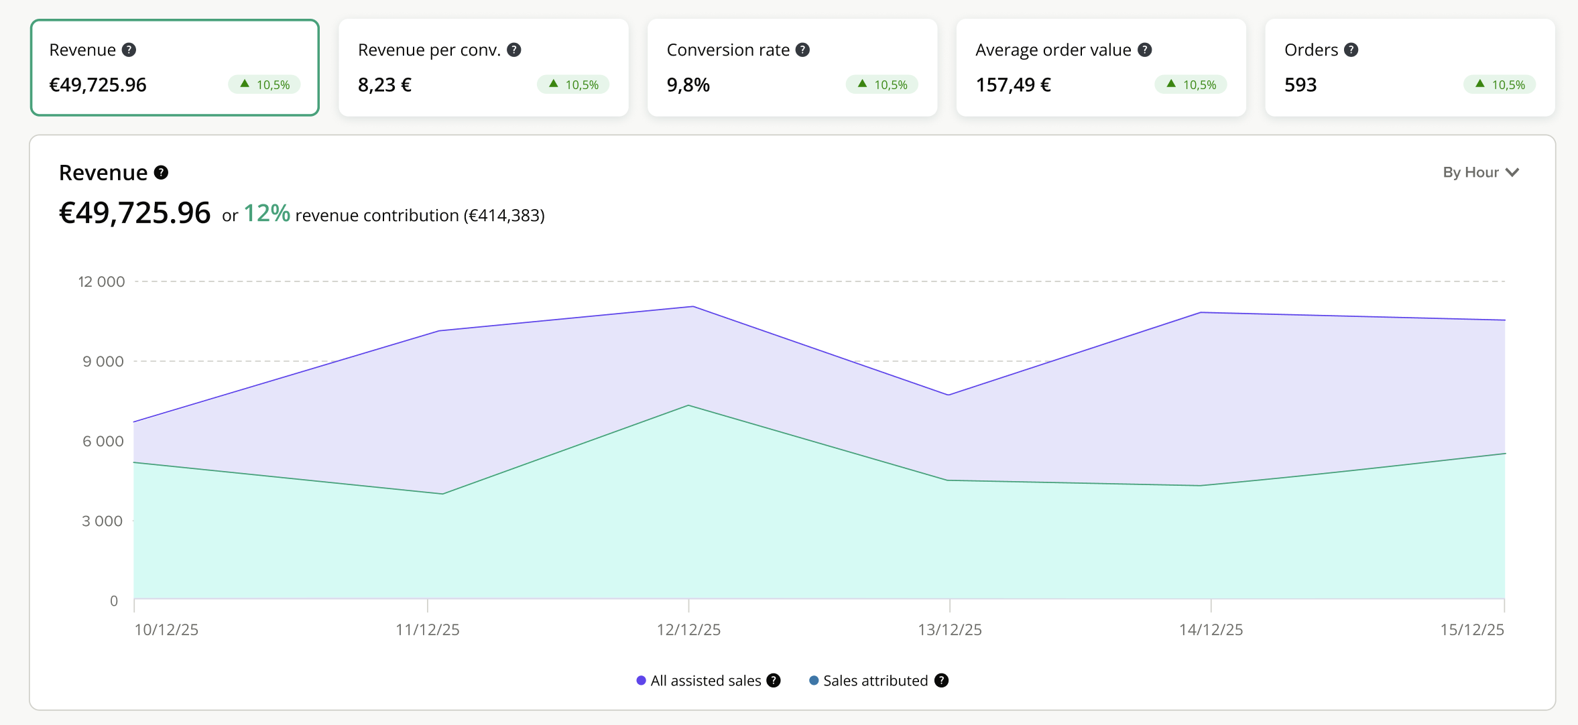
Task: Click chevron arrow next to By Hour
Action: (x=1512, y=173)
